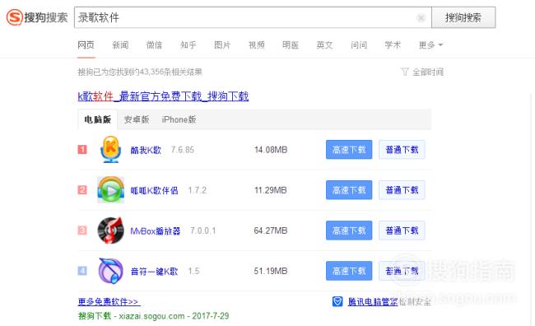The image size is (535, 326).
Task: Click rank badge number 1
Action: point(82,149)
